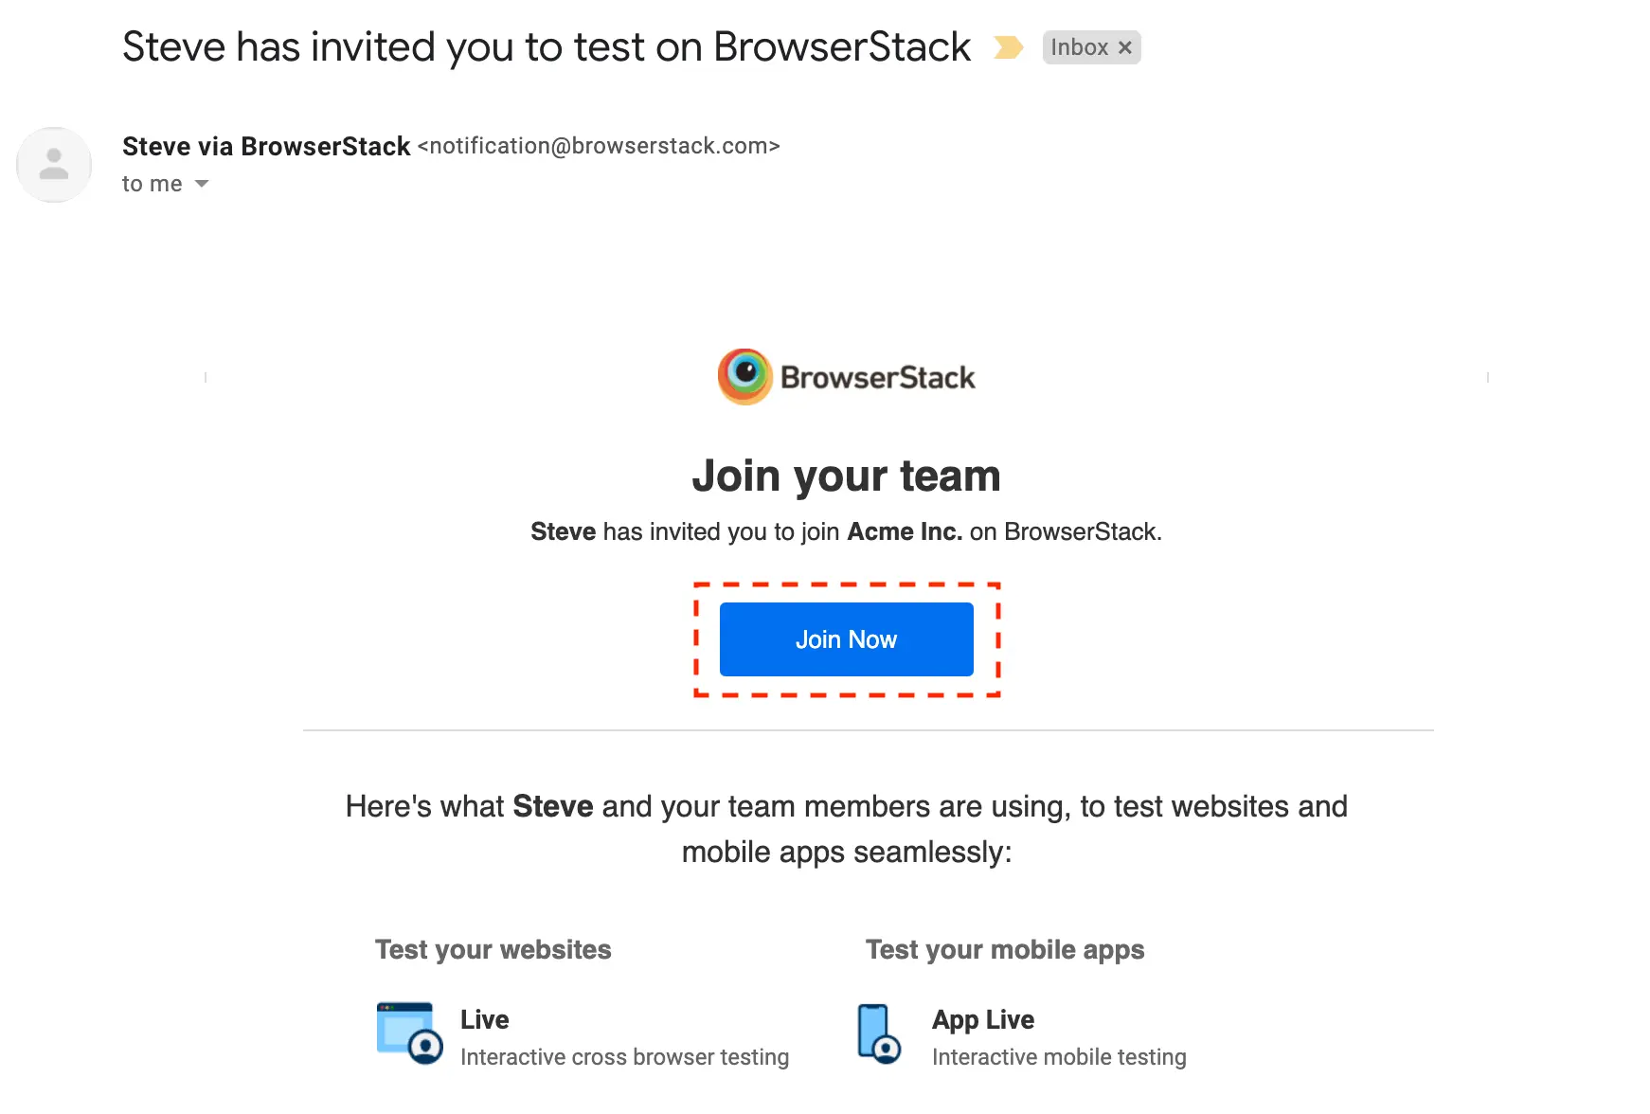The width and height of the screenshot is (1650, 1114).
Task: Open the Live product link
Action: coord(484,1019)
